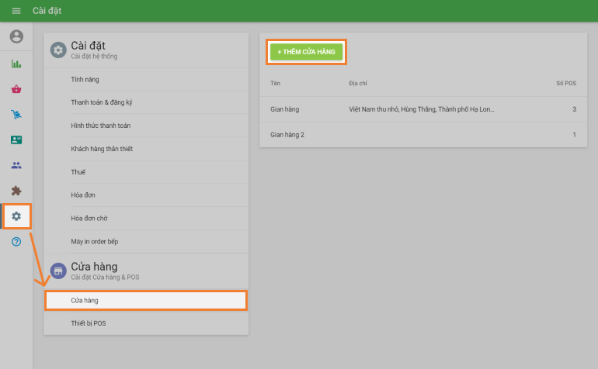This screenshot has width=598, height=369.
Task: Open the green ID card icon
Action: coord(16,140)
